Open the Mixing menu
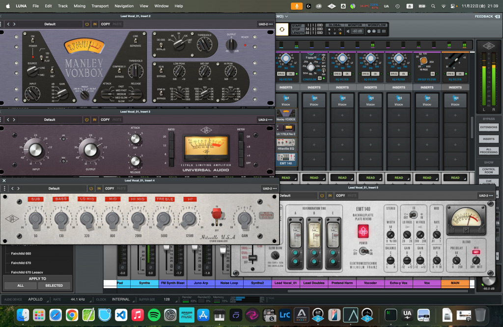Image resolution: width=503 pixels, height=327 pixels. tap(79, 6)
